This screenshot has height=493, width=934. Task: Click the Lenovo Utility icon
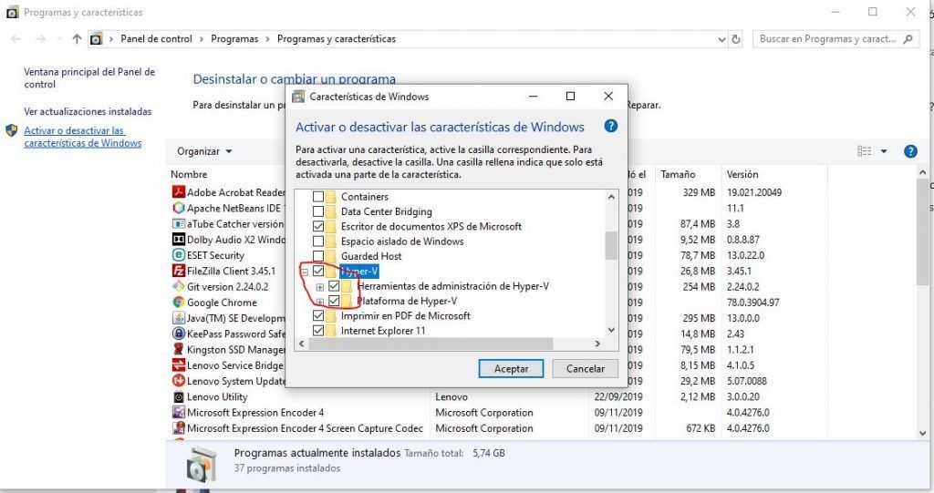[178, 396]
